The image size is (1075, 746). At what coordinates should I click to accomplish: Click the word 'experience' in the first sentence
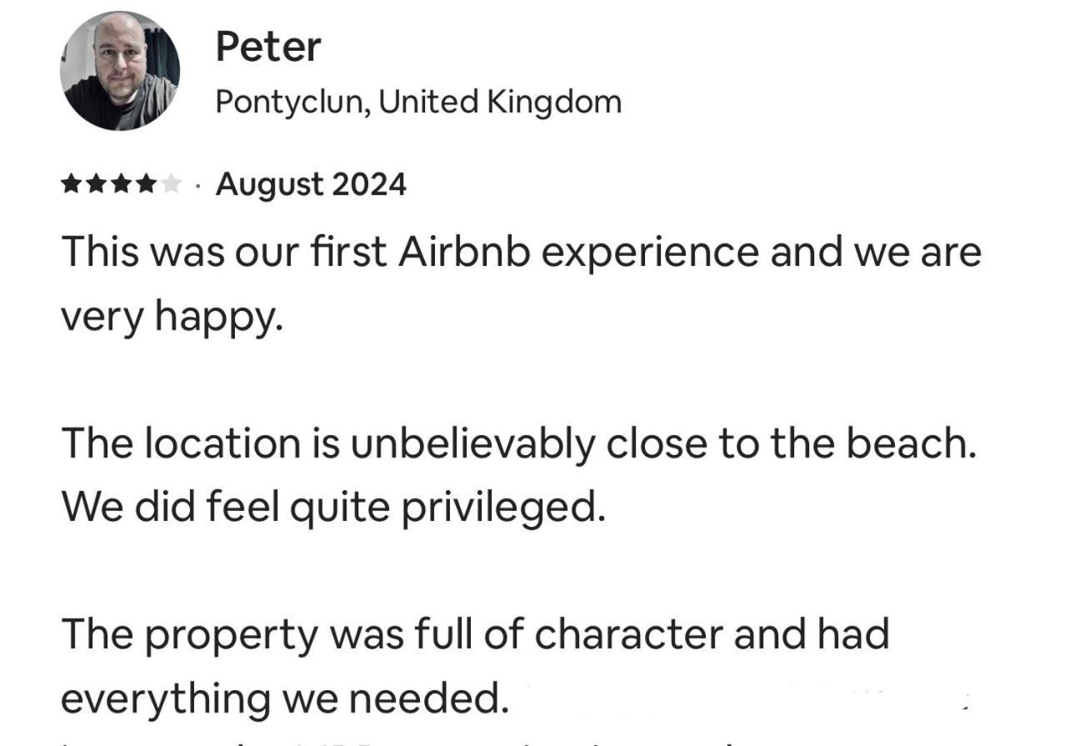click(x=650, y=253)
